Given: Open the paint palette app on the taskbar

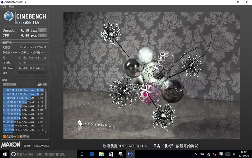Looking at the screenshot, I should click(x=121, y=154).
